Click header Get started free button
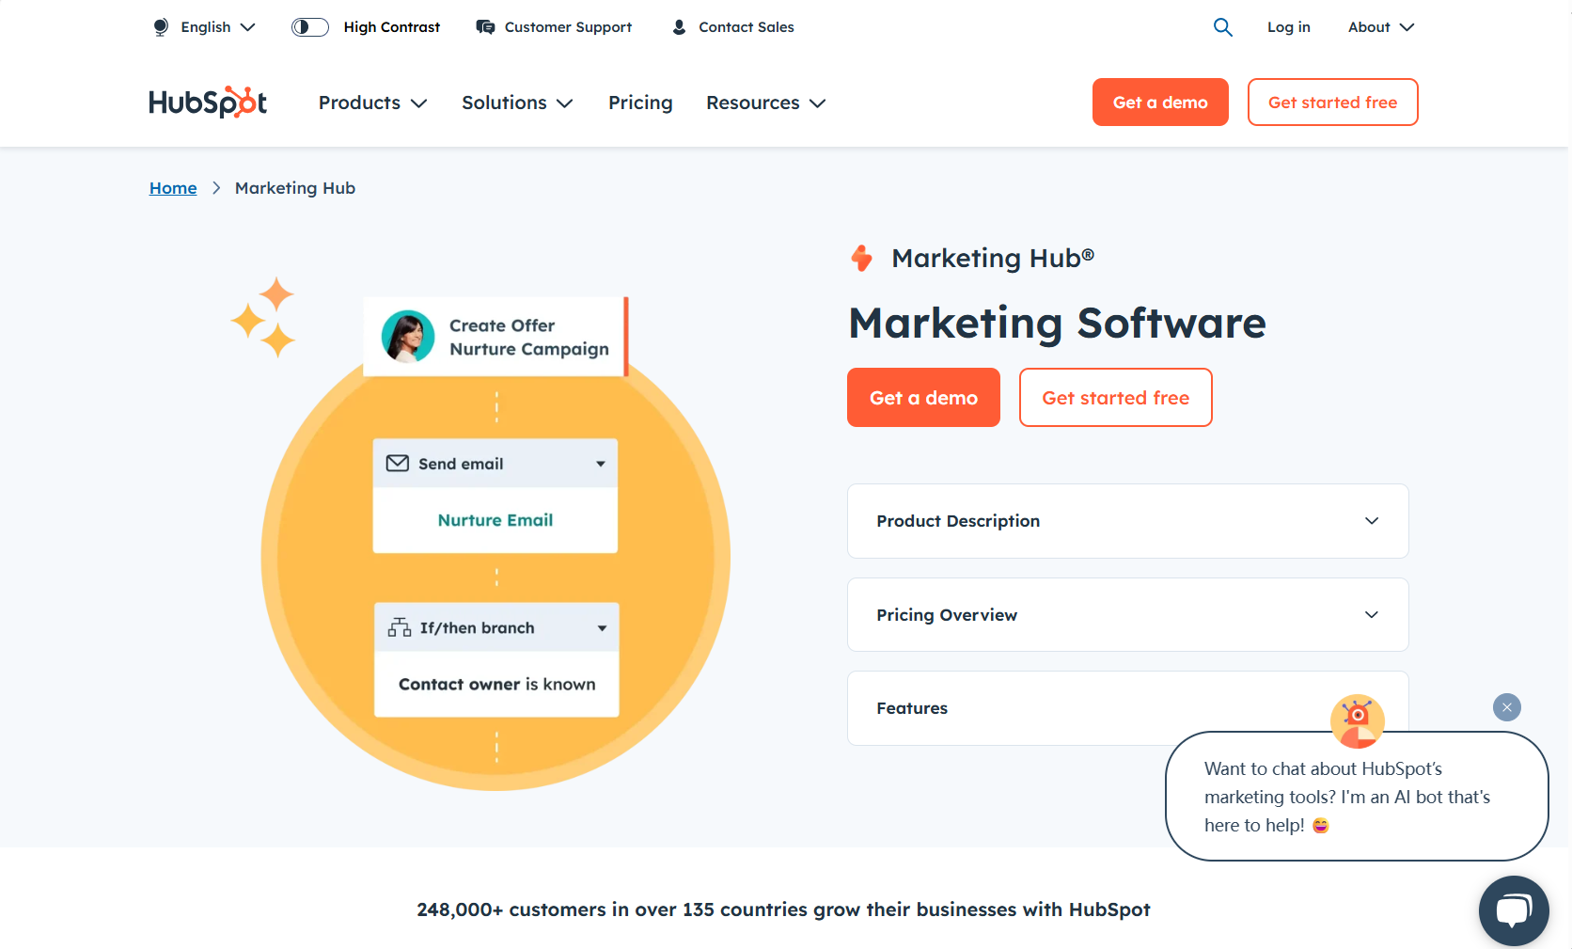The image size is (1572, 949). 1332,102
